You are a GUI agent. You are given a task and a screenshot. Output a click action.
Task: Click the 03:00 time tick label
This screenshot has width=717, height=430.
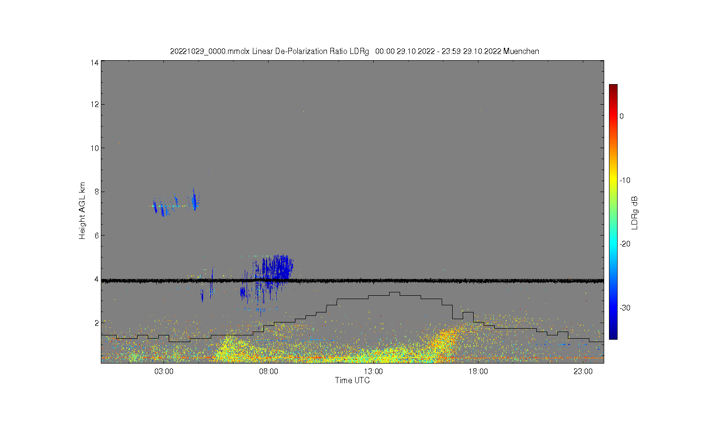click(x=164, y=372)
